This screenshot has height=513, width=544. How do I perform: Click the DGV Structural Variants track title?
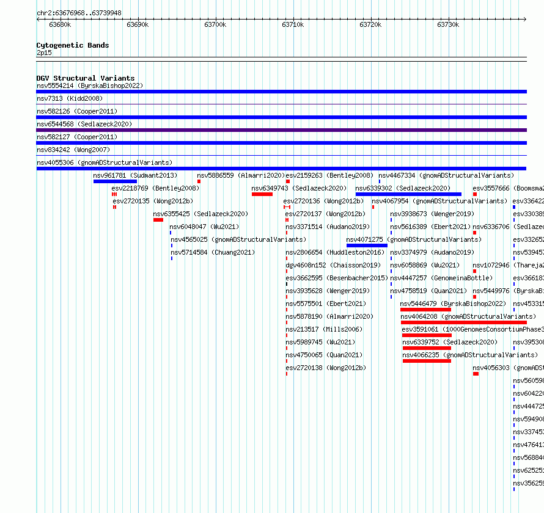[x=86, y=78]
